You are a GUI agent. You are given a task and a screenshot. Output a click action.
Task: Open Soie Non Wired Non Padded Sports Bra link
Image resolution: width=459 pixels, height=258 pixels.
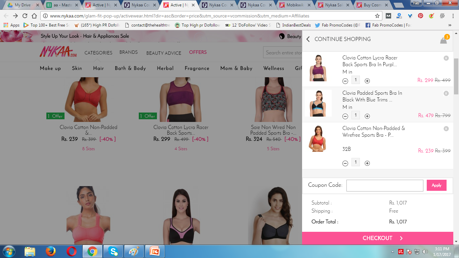click(273, 130)
